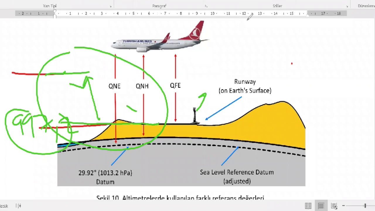Click the "Runway (on Earth's Surface)" text
This screenshot has width=375, height=211.
245,86
